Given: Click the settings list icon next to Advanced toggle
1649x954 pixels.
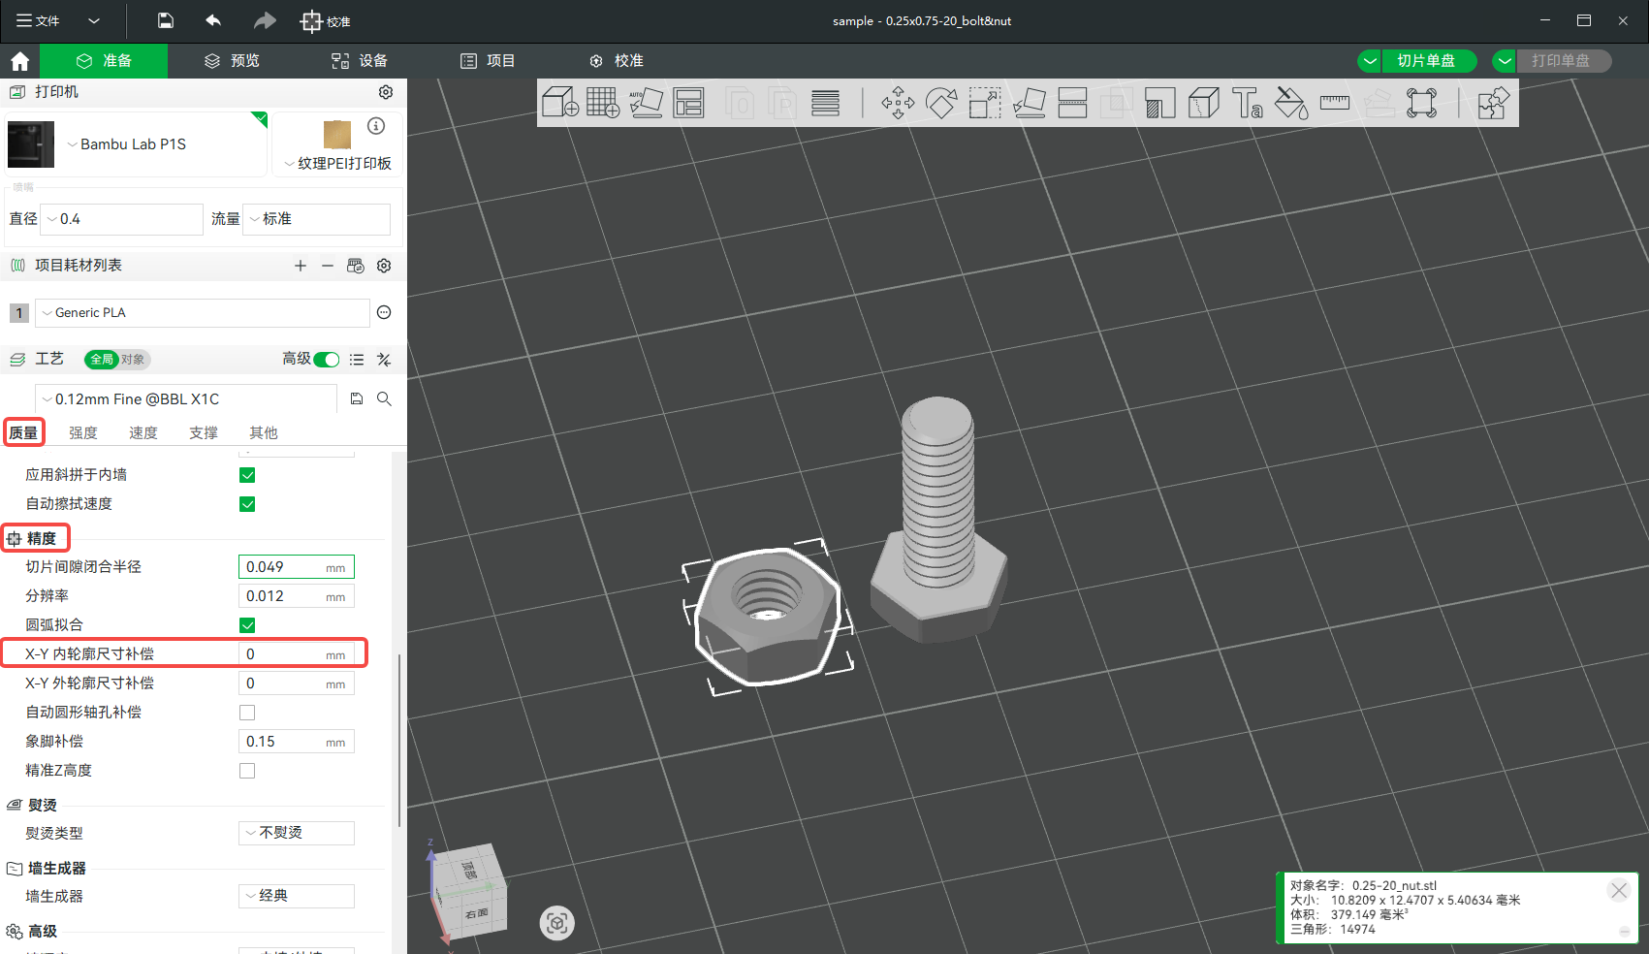Looking at the screenshot, I should pos(357,360).
